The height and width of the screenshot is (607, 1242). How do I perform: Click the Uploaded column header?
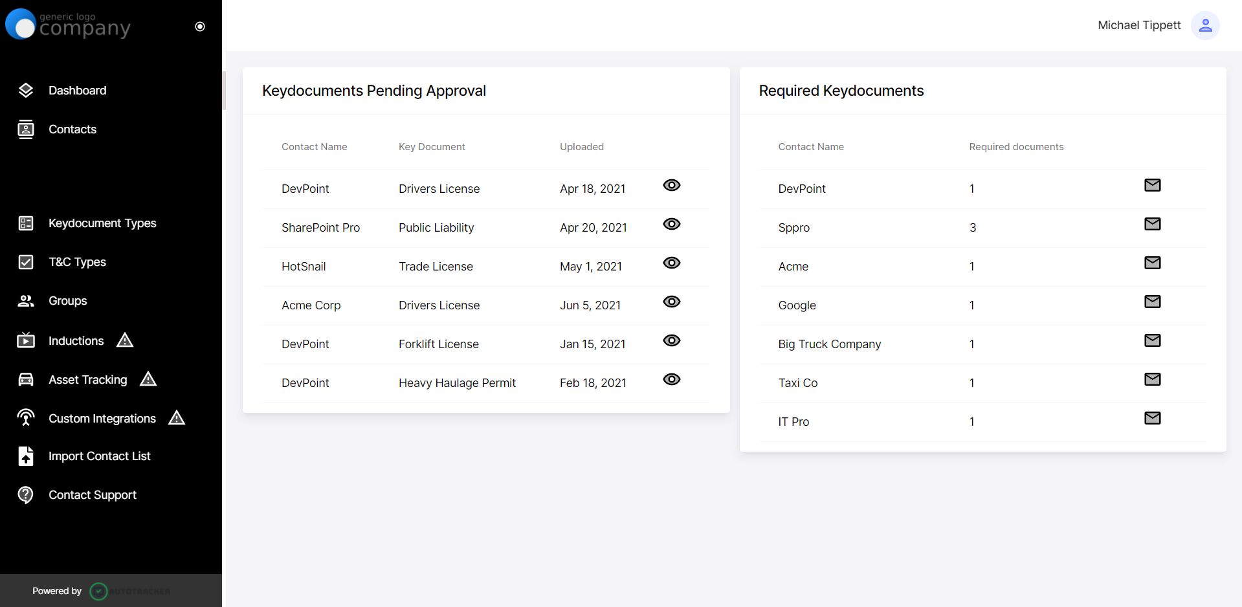click(581, 147)
